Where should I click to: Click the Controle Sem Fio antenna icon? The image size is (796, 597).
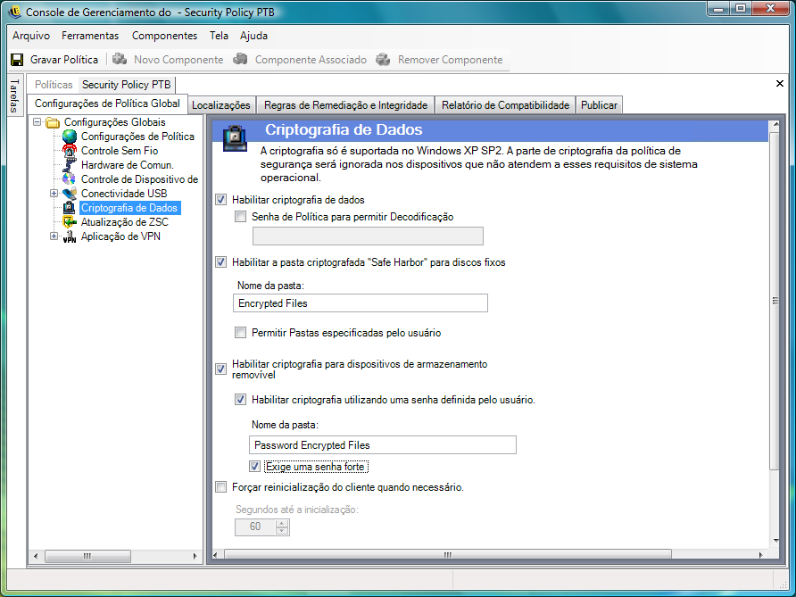coord(70,151)
